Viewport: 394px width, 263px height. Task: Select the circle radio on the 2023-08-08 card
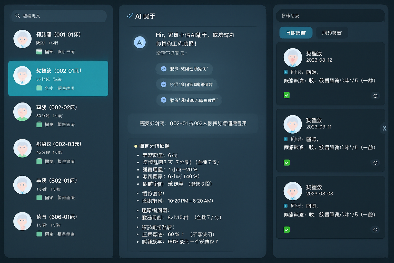[x=375, y=230]
